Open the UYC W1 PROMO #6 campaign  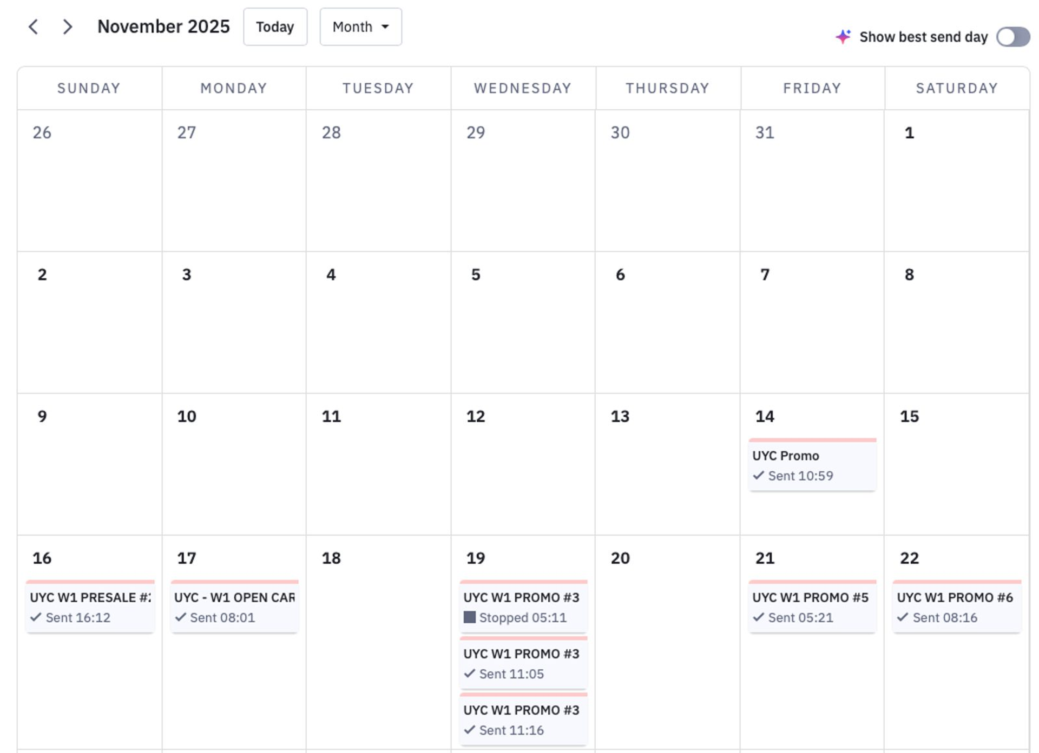(x=956, y=607)
